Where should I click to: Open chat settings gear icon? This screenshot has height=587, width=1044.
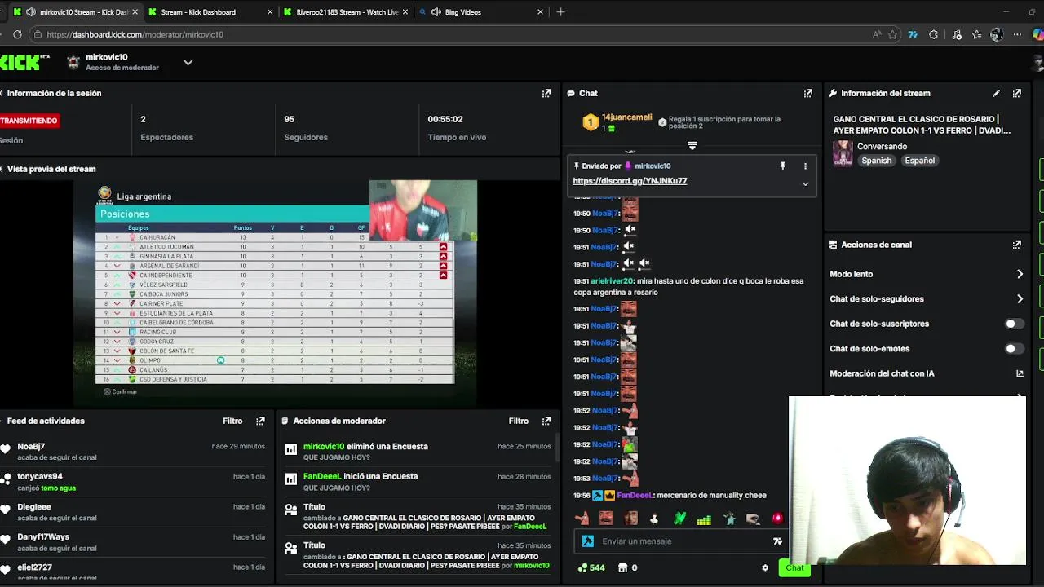(x=765, y=567)
